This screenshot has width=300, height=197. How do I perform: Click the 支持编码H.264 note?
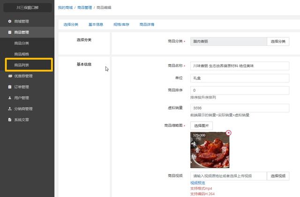coord(202,194)
